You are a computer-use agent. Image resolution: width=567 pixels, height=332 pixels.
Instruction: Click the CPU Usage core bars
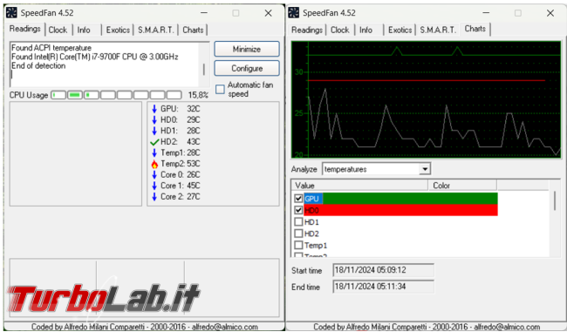click(116, 95)
